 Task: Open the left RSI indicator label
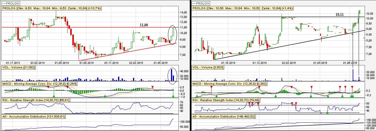(36, 100)
